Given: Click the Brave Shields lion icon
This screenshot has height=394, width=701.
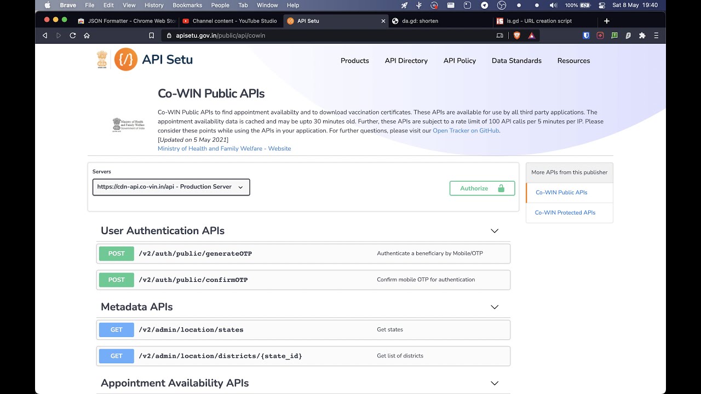Looking at the screenshot, I should click(516, 36).
